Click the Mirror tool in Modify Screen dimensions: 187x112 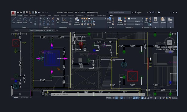[x=44, y=22]
